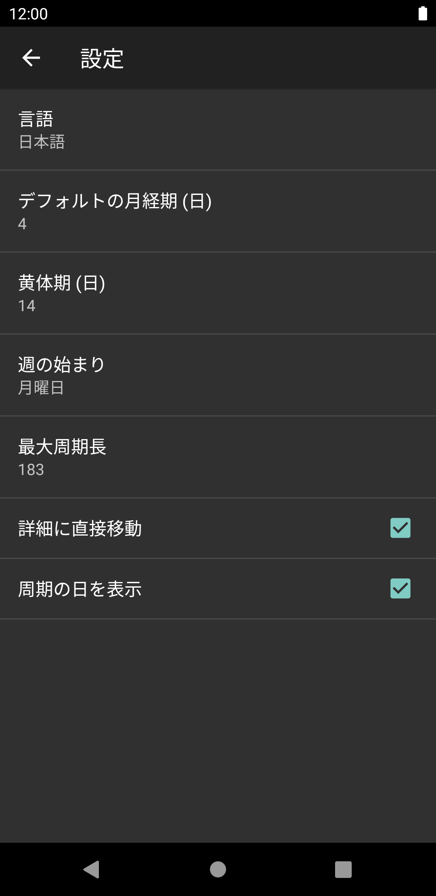Toggle 詳細に直接移動 checkbox
The image size is (436, 896).
point(400,528)
